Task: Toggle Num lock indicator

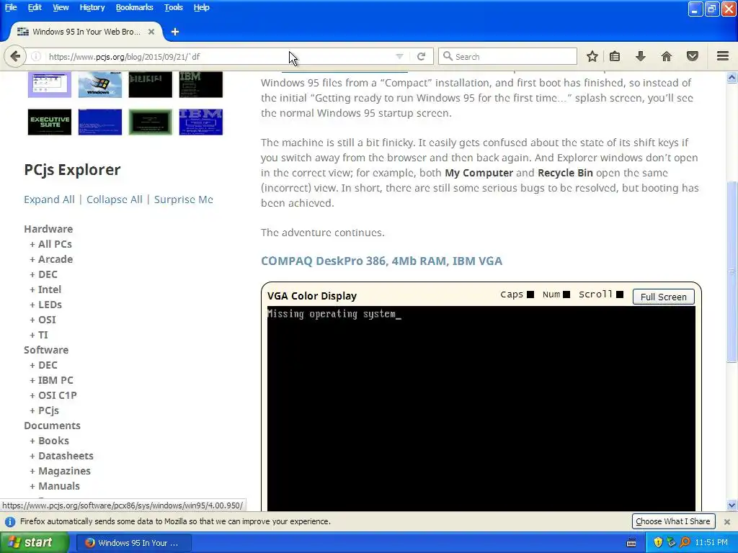Action: point(566,295)
